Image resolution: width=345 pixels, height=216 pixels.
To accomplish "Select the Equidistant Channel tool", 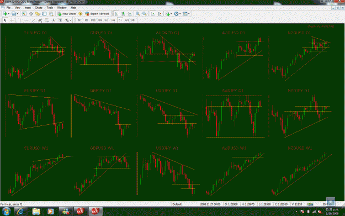I will pos(40,20).
